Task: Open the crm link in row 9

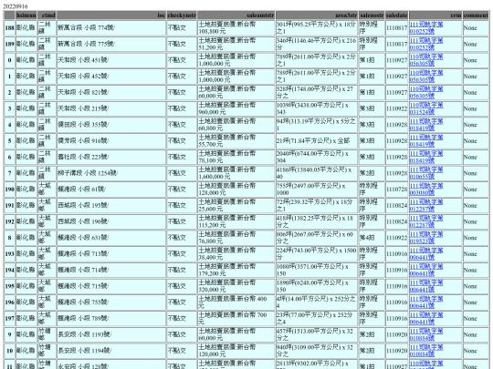Action: click(426, 334)
